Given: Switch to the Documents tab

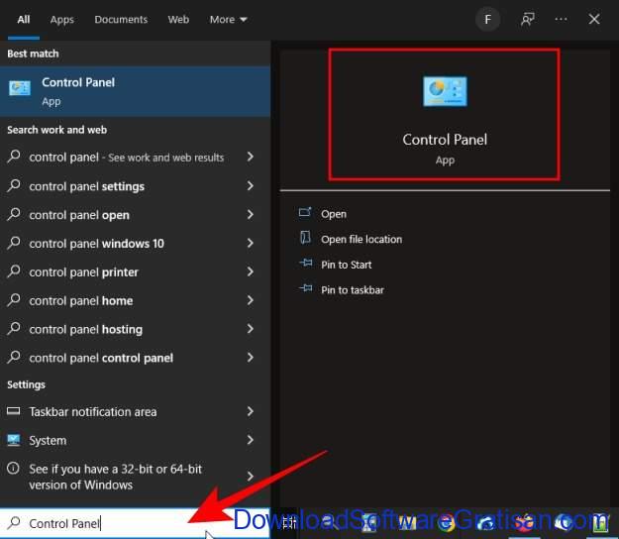Looking at the screenshot, I should click(121, 20).
